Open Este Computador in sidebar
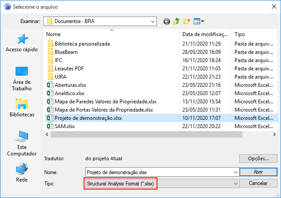 22,143
